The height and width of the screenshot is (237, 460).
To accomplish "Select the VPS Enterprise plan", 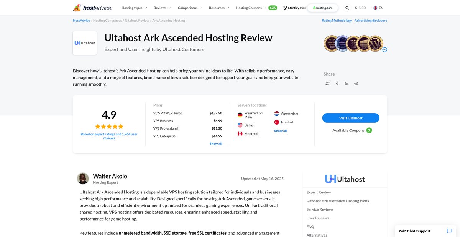I will 164,136.
